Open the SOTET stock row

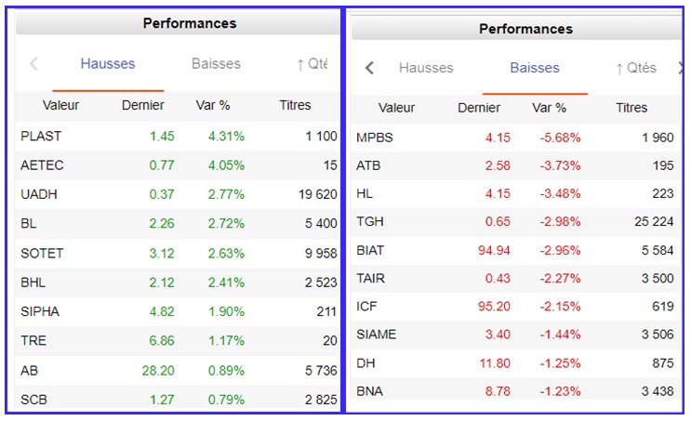42,253
